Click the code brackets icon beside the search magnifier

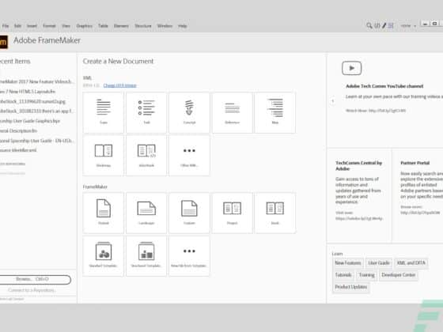[x=377, y=25]
